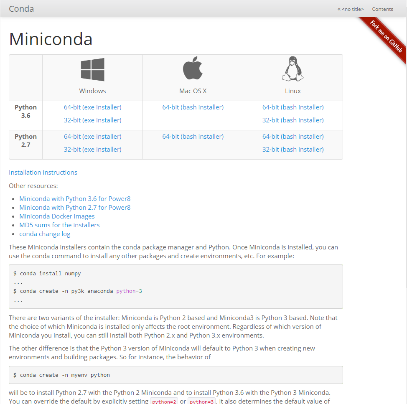Click the 'python=2' inline code
Viewport: 407px width, 404px height.
164,401
